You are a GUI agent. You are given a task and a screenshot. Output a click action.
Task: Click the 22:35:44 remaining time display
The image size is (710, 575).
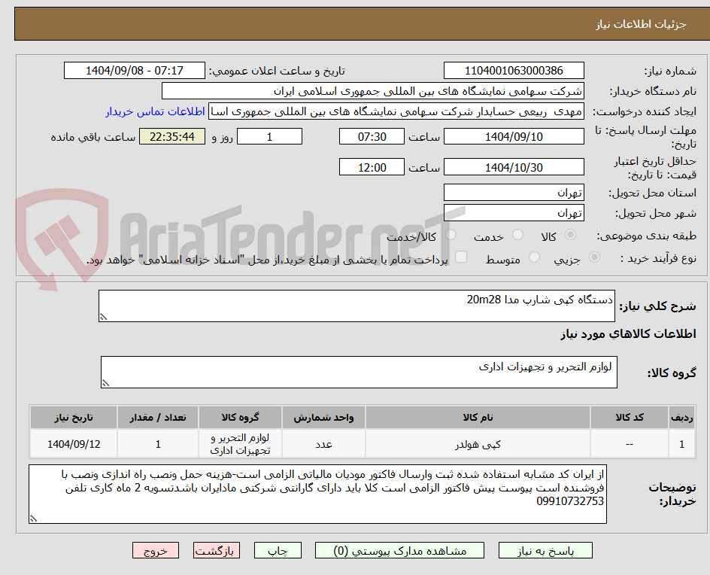tap(171, 136)
